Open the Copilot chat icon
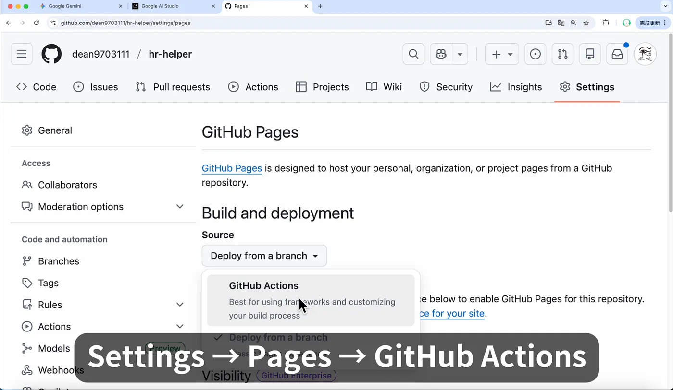Viewport: 673px width, 390px height. (x=441, y=54)
